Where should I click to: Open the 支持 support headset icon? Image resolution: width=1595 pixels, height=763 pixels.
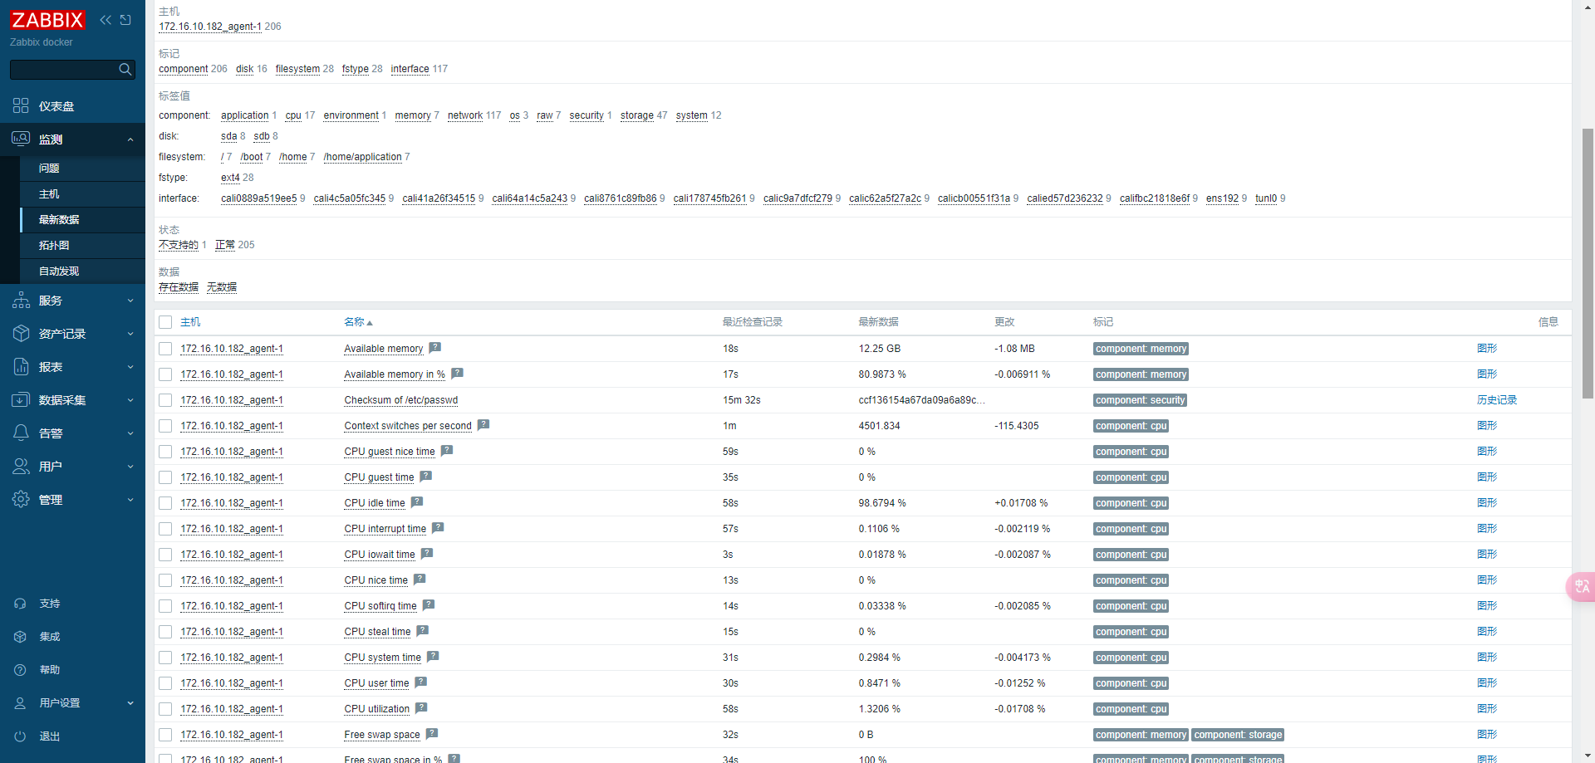click(x=20, y=603)
